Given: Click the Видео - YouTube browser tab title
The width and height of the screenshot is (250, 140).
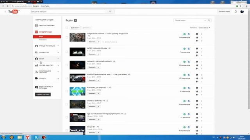Looking at the screenshot, I should (41, 6).
